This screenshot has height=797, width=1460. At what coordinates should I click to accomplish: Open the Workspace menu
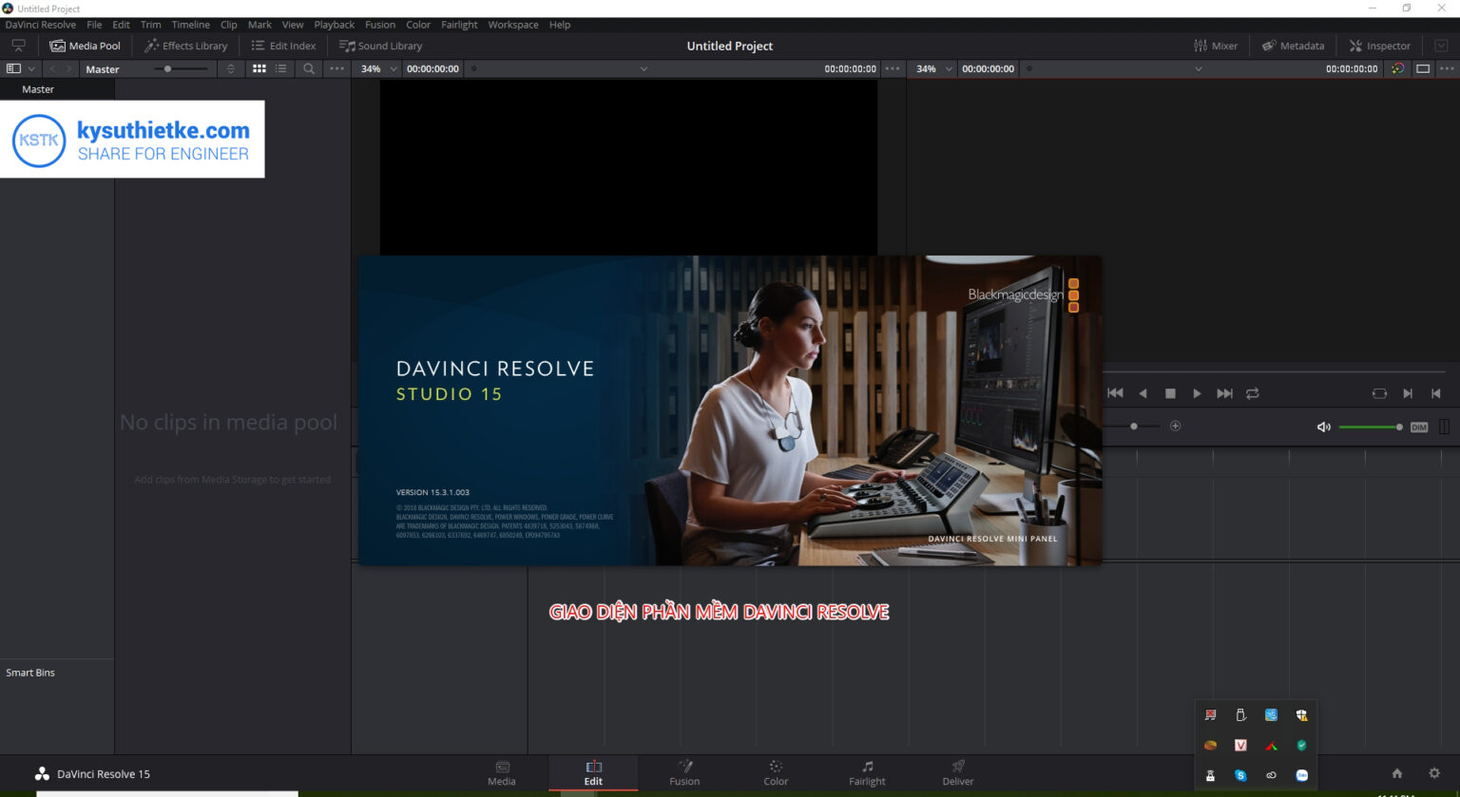513,25
